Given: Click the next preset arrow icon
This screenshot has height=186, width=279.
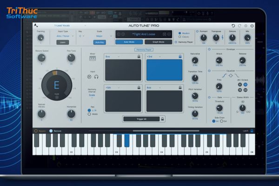Looking at the screenshot, I should (x=123, y=34).
